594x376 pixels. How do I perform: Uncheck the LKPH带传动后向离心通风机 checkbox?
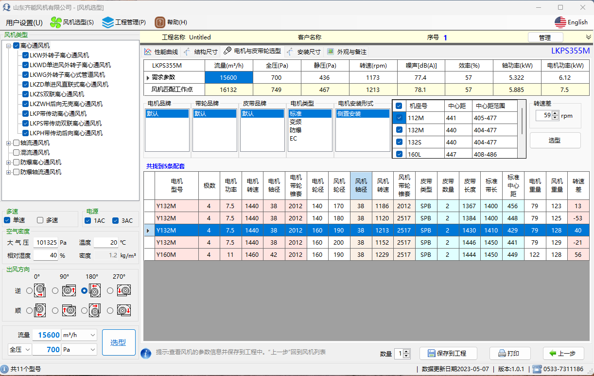click(x=26, y=133)
